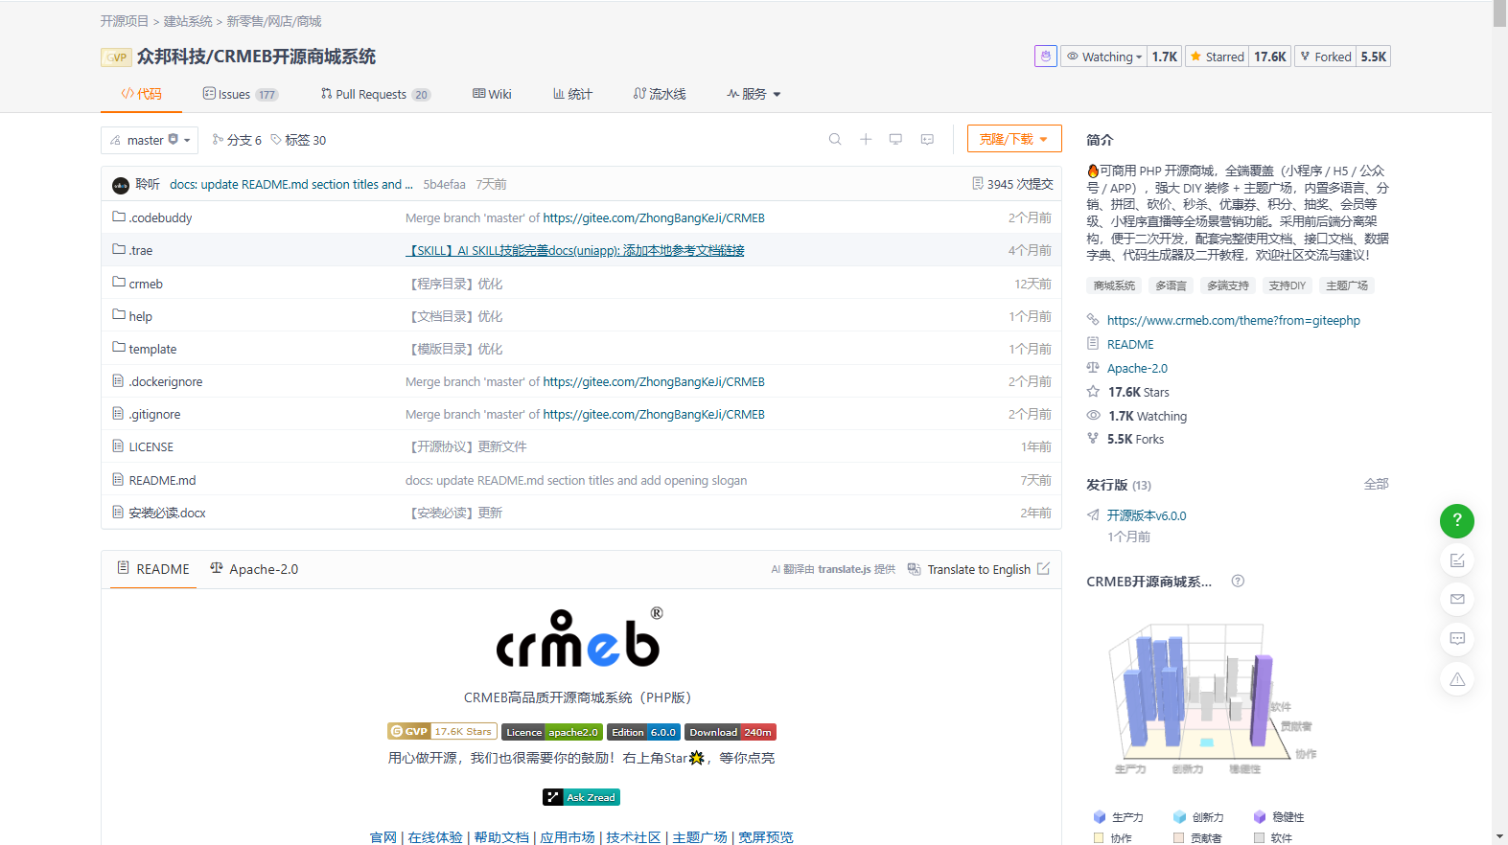Toggle the 协作 legend checkbox
Image resolution: width=1508 pixels, height=845 pixels.
coord(1099,838)
